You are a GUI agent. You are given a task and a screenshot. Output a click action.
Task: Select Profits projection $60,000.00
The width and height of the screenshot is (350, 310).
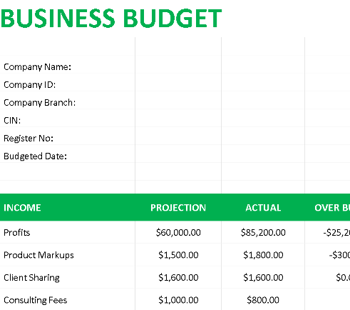coord(178,232)
